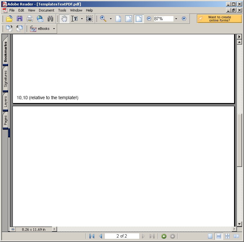Switch to the Pages side tab
244x242 pixels.
(x=5, y=120)
